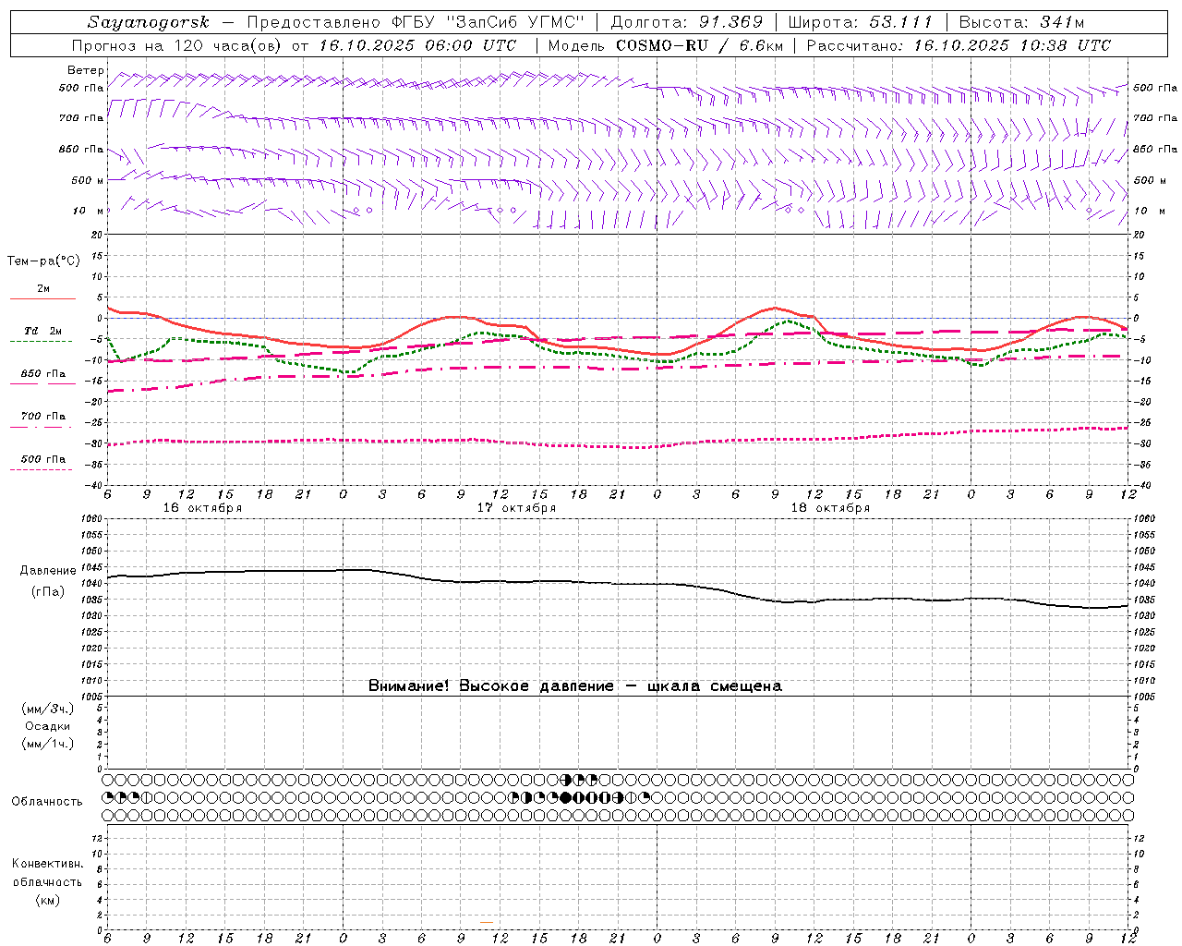Click the '17 октября' date label
The width and height of the screenshot is (1182, 946).
coord(516,508)
